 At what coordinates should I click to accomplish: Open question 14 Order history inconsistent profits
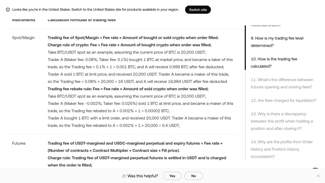coord(282,149)
